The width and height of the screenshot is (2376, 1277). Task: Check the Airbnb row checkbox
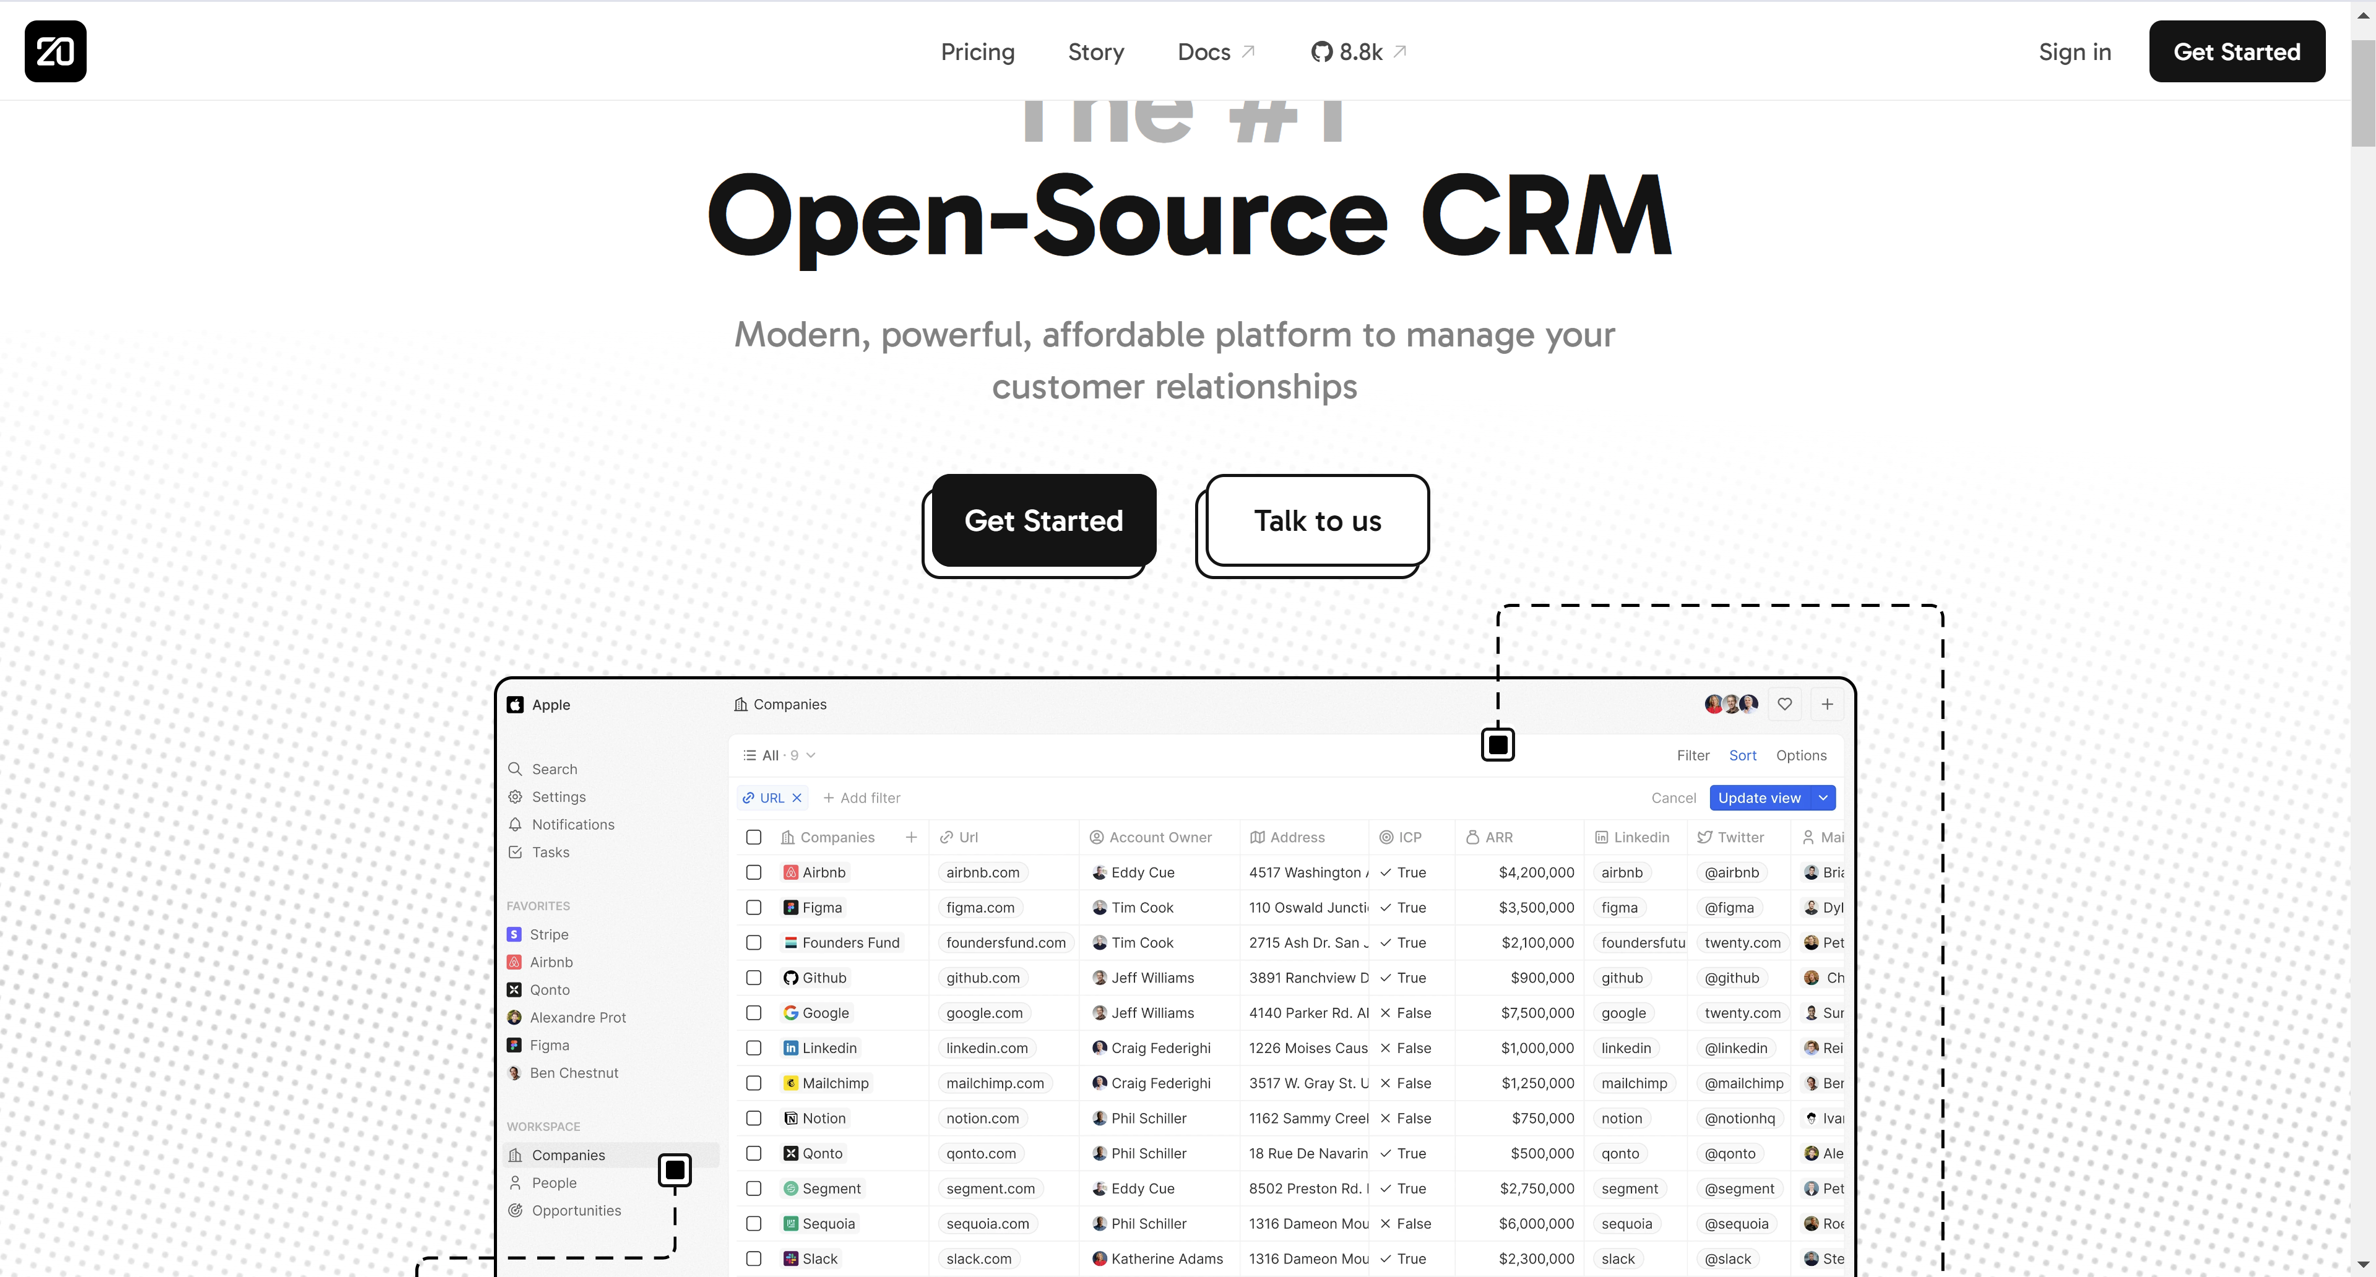click(754, 872)
